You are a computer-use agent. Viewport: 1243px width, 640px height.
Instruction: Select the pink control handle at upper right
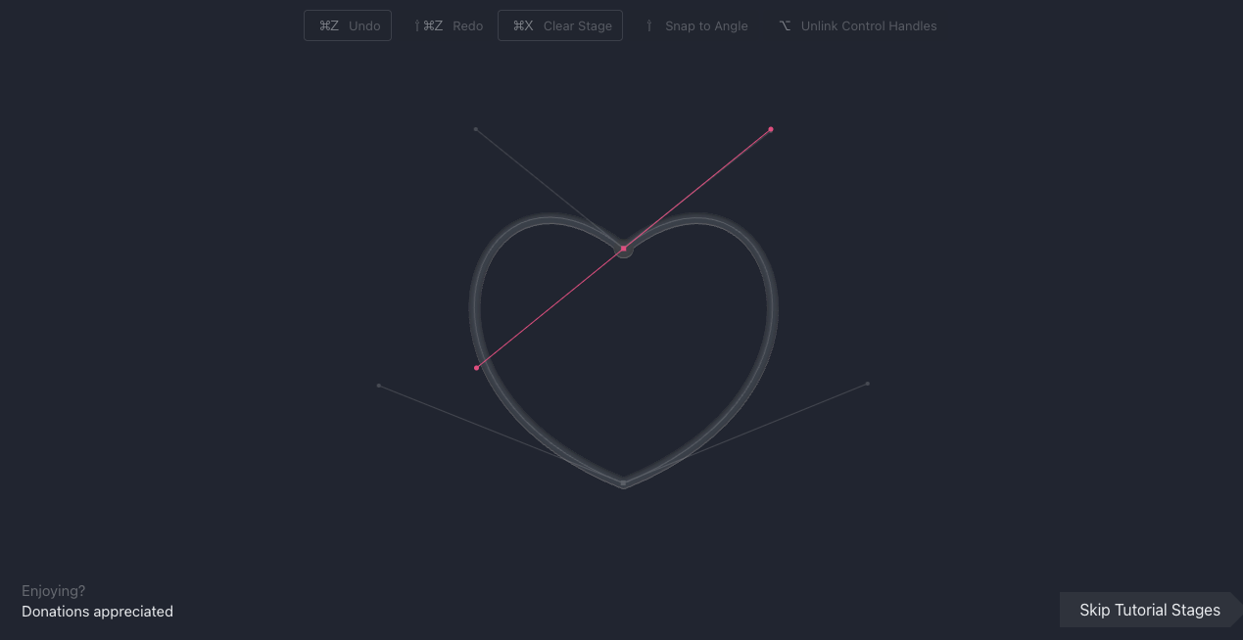[771, 129]
